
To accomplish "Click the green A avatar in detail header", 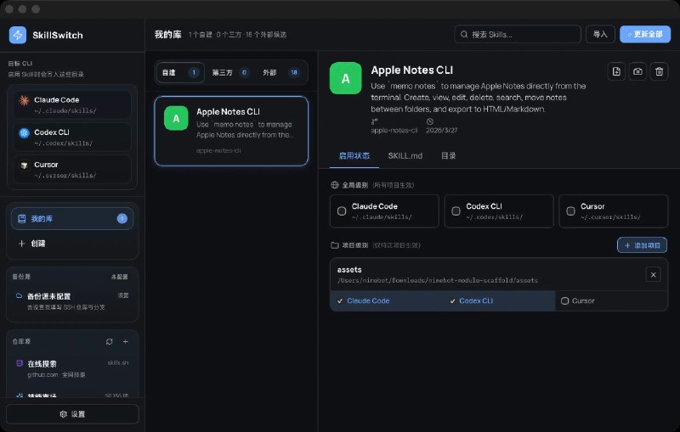I will point(346,78).
